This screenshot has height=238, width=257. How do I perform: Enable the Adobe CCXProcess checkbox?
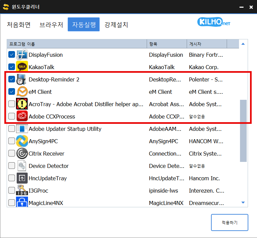pyautogui.click(x=12, y=116)
